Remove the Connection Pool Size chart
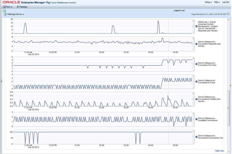Viewport: 232px width, 154px height. coord(193,59)
